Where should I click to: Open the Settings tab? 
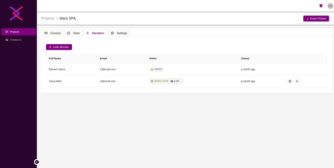pyautogui.click(x=119, y=33)
